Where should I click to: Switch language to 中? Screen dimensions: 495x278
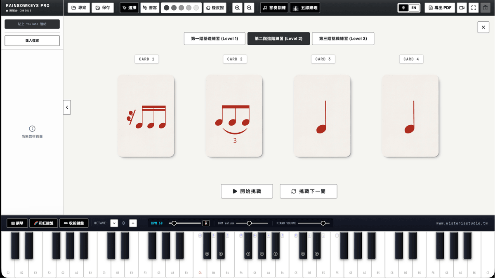(x=403, y=8)
